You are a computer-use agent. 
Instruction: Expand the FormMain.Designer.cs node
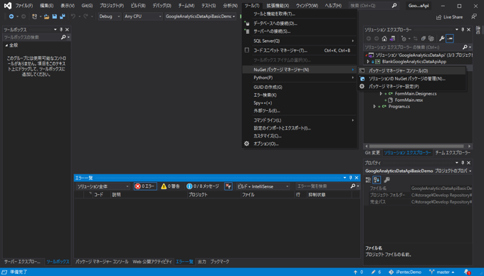[381, 94]
